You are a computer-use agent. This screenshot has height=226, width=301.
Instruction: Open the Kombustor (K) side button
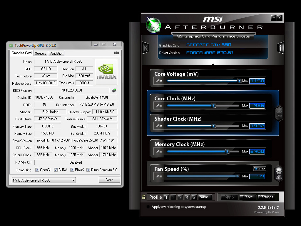pos(146,48)
